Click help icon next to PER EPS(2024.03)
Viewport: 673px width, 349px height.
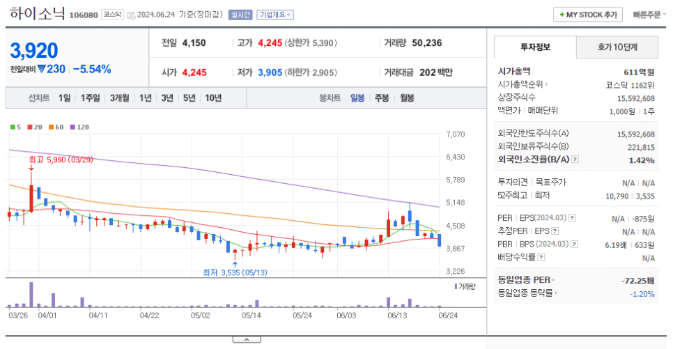[x=572, y=218]
